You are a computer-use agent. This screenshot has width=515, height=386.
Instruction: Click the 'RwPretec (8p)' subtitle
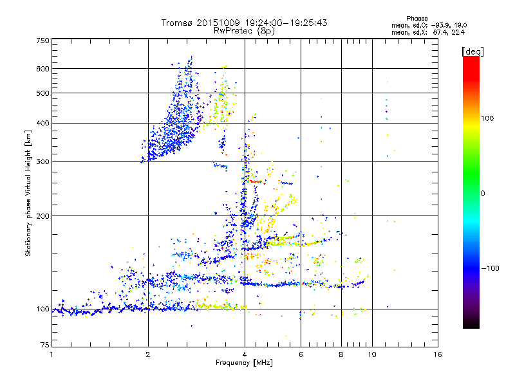click(x=244, y=31)
